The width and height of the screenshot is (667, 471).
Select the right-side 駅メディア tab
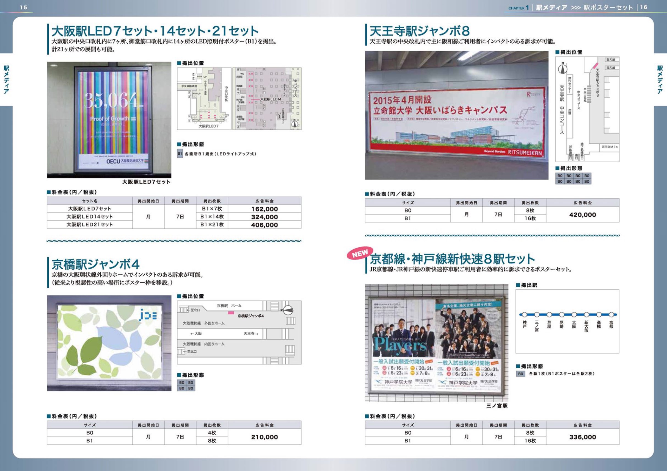(x=660, y=80)
